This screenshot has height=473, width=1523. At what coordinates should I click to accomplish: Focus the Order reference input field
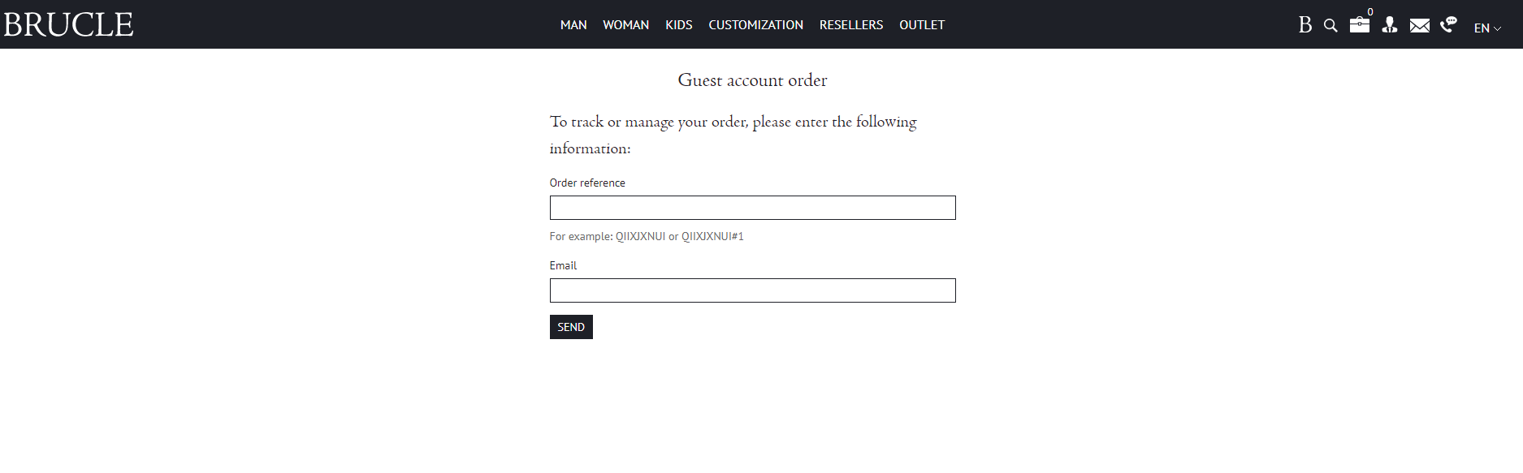coord(752,208)
